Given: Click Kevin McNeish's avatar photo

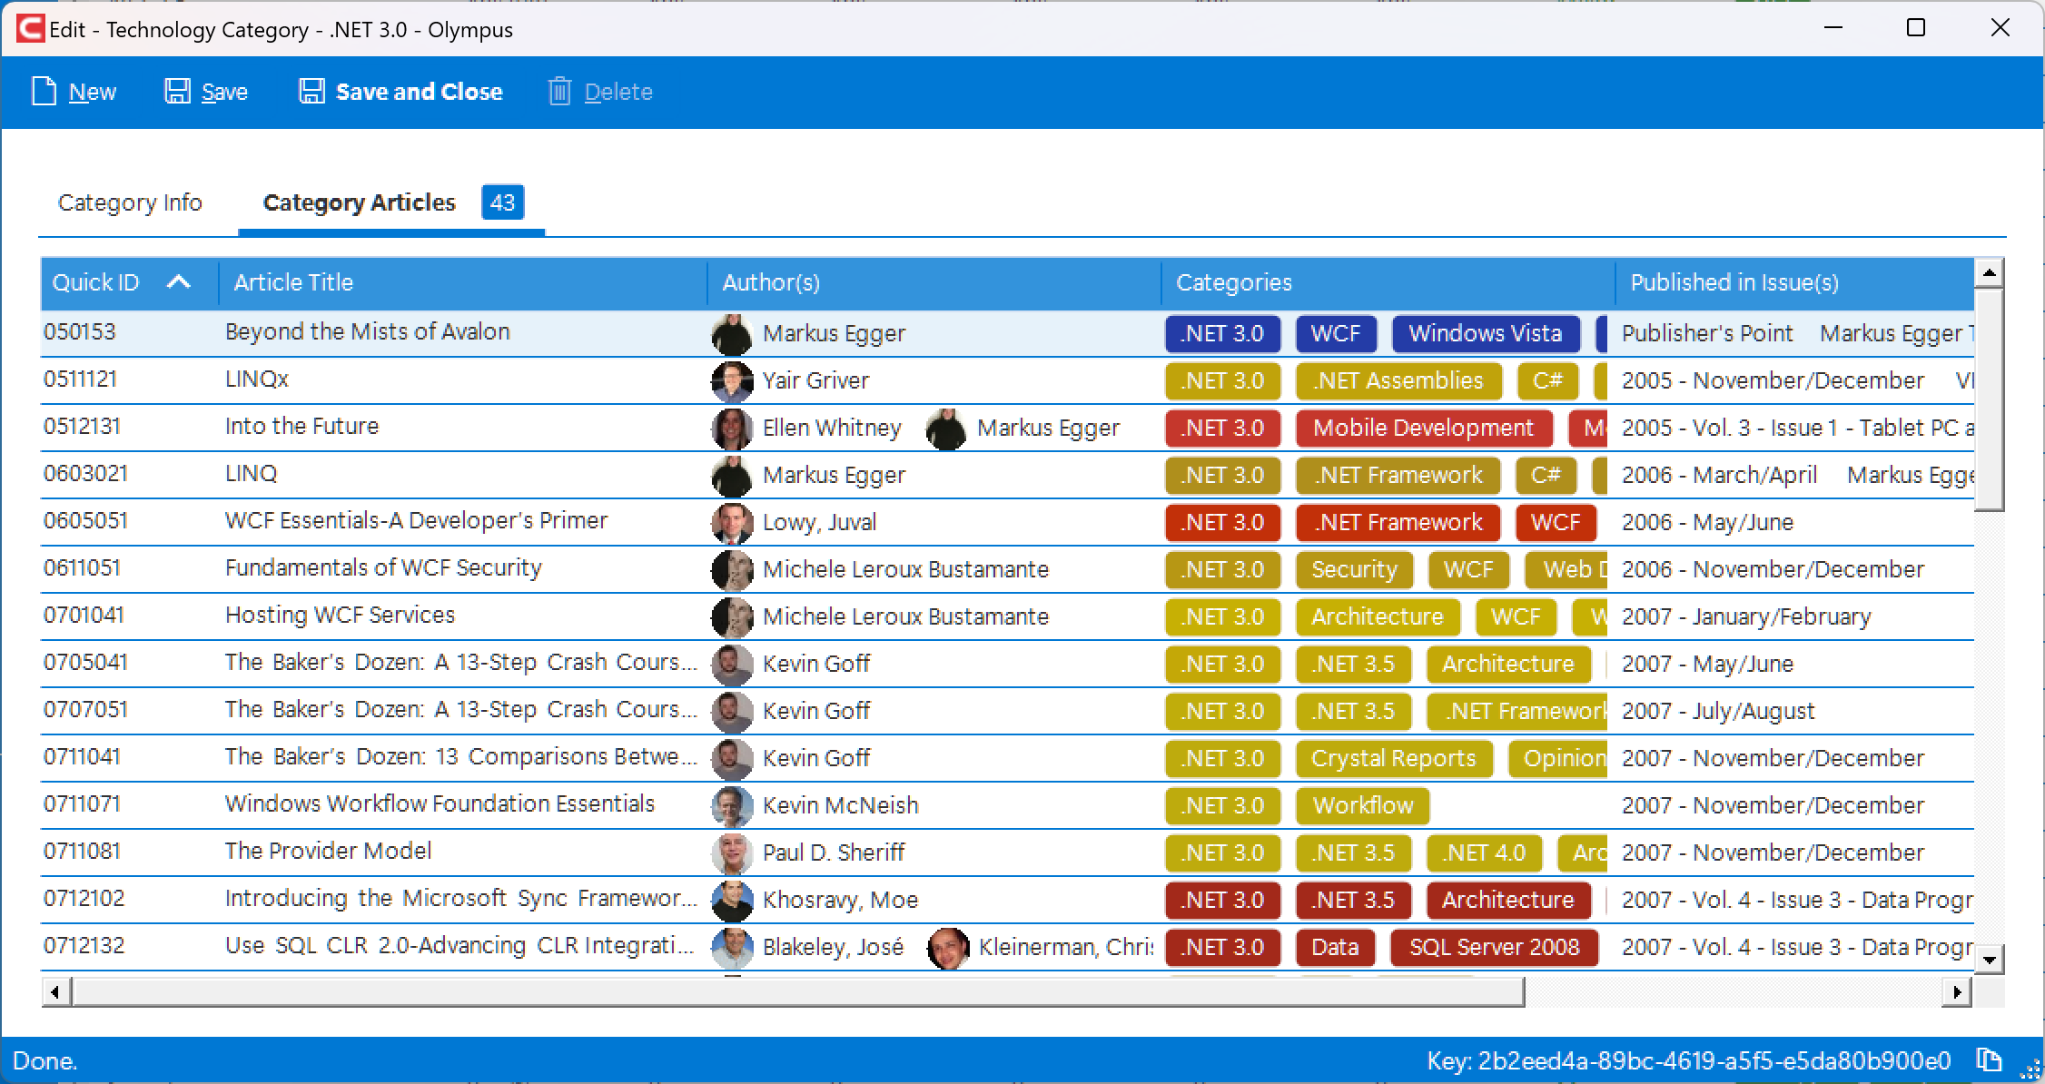Looking at the screenshot, I should 732,805.
